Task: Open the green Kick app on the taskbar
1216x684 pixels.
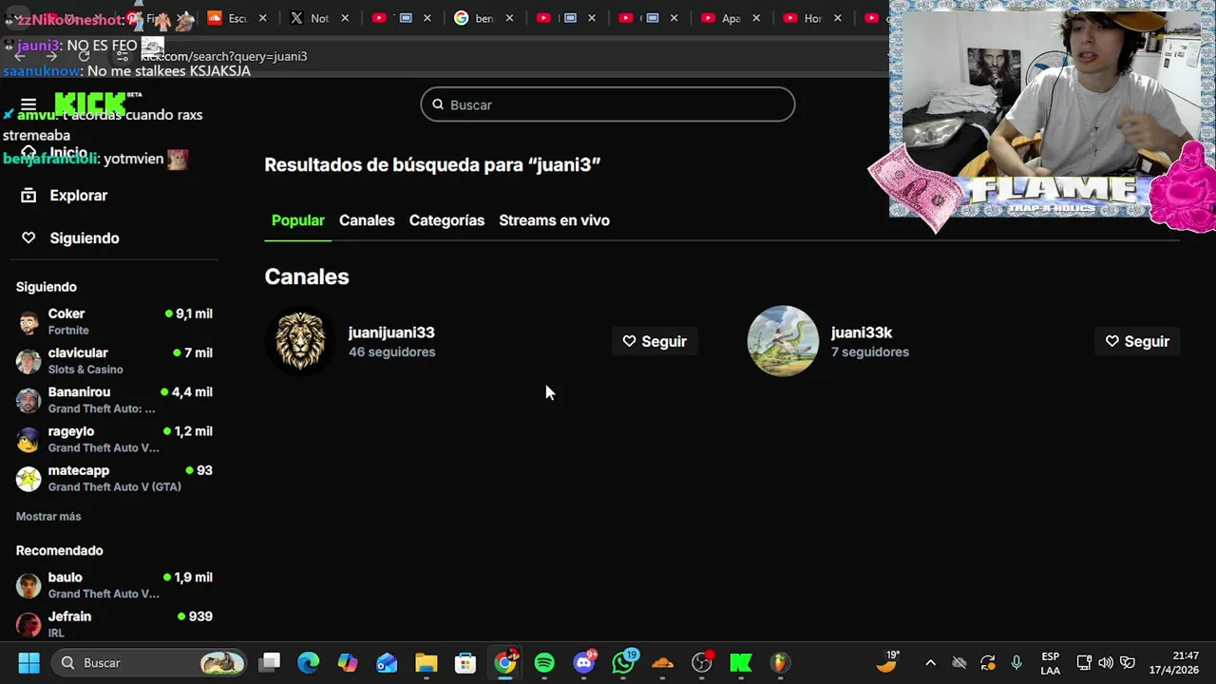Action: [x=740, y=662]
